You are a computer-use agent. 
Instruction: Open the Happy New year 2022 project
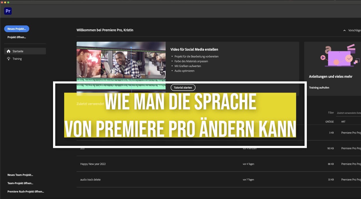tap(93, 164)
